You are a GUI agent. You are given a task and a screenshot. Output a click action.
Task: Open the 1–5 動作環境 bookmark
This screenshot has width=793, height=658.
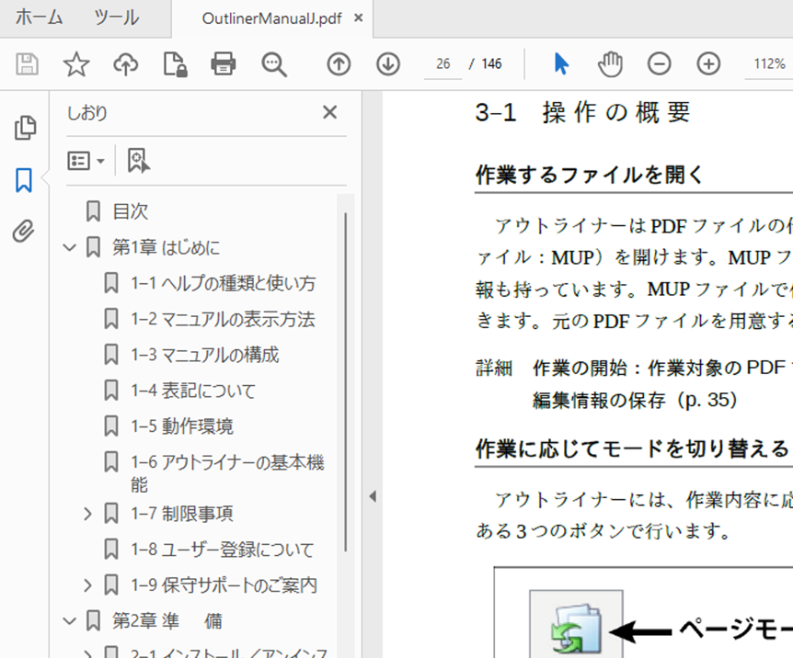[x=181, y=426]
